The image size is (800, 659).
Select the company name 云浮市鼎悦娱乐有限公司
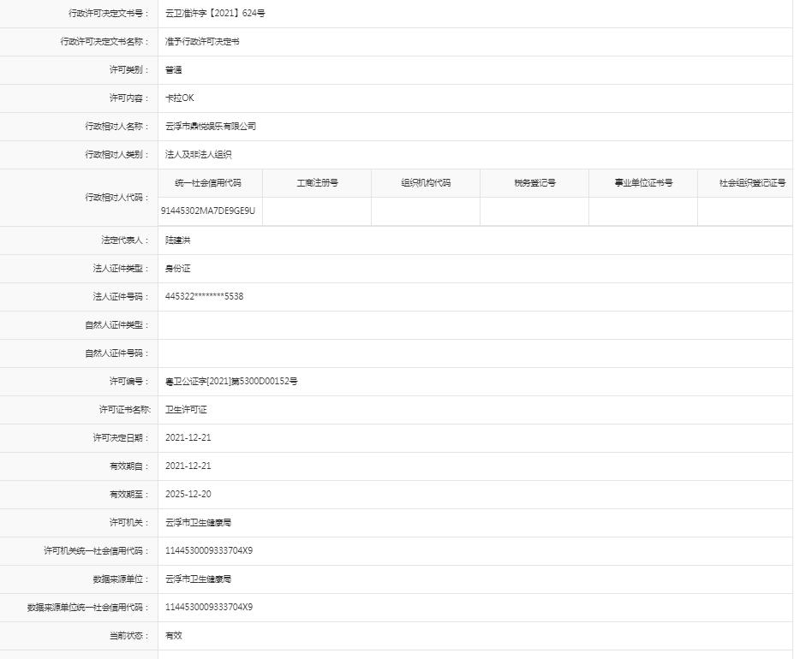point(211,127)
